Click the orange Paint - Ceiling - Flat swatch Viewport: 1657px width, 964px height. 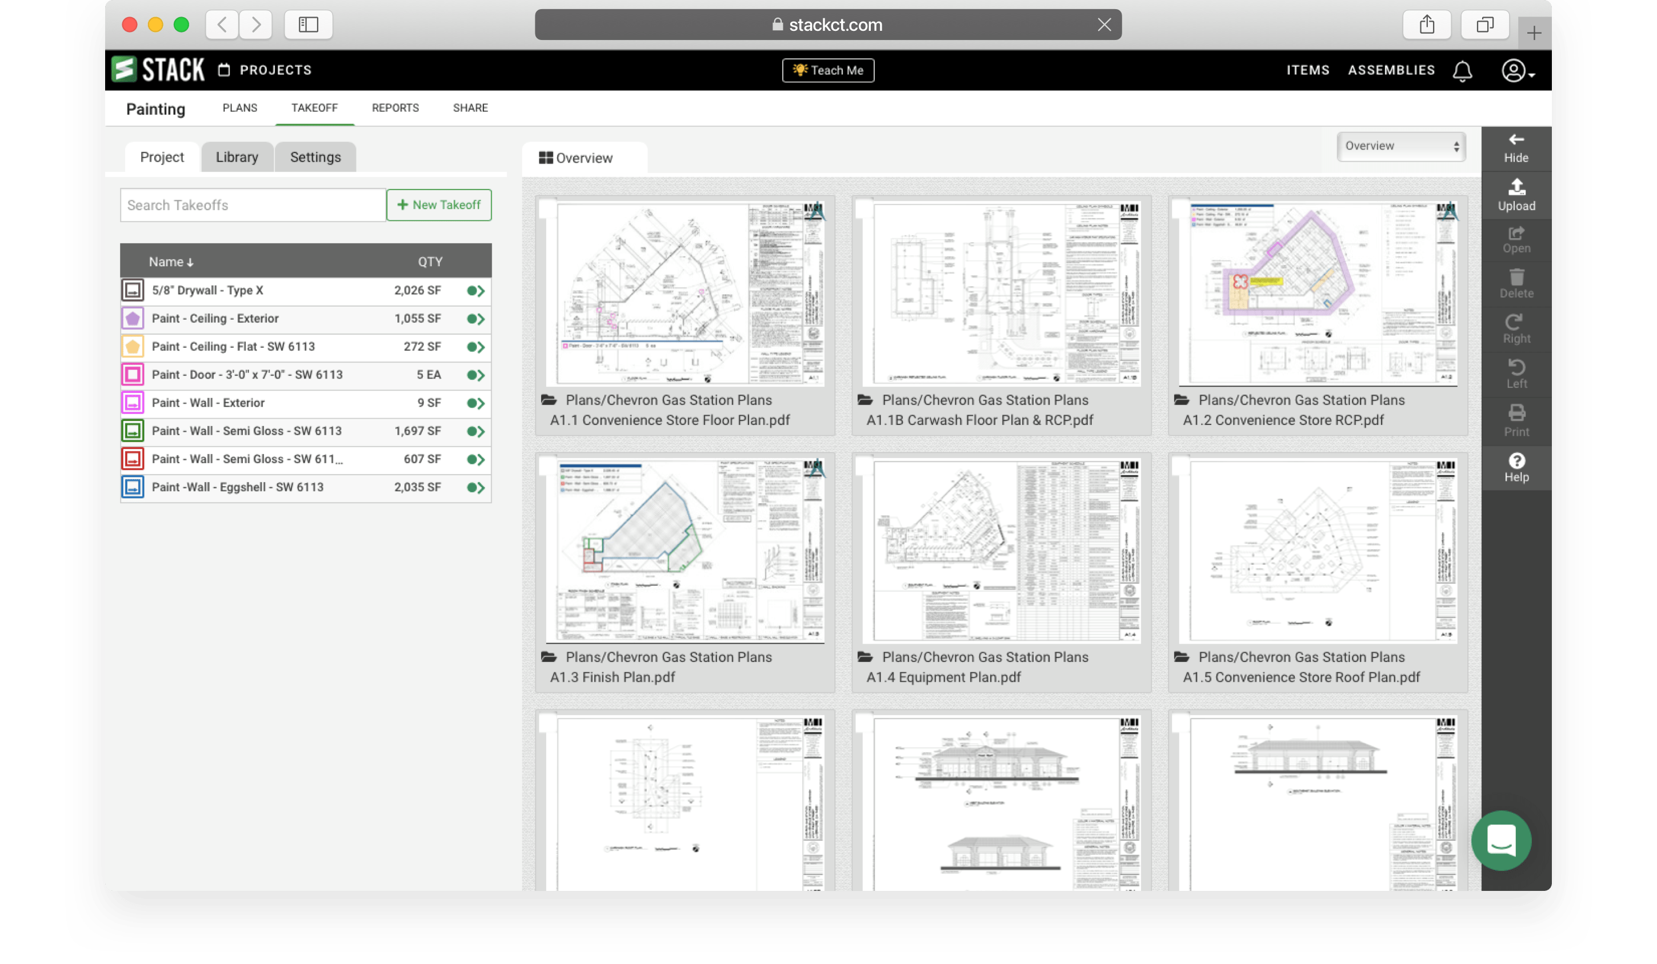tap(133, 346)
